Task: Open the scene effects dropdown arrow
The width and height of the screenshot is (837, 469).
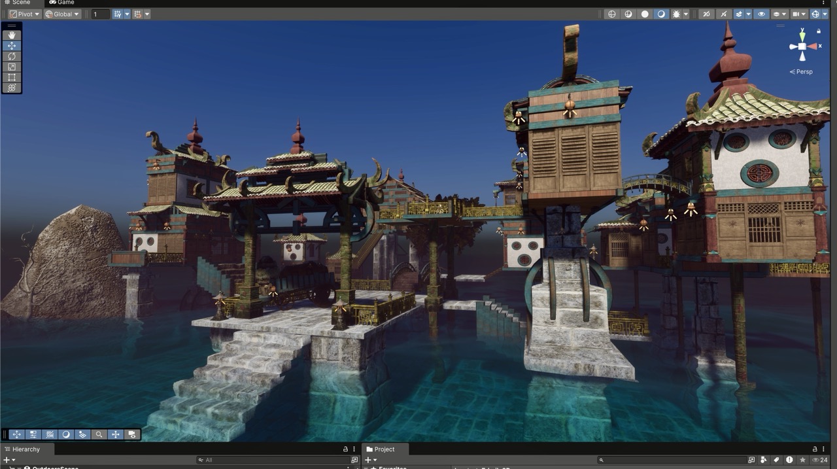Action: pyautogui.click(x=748, y=14)
